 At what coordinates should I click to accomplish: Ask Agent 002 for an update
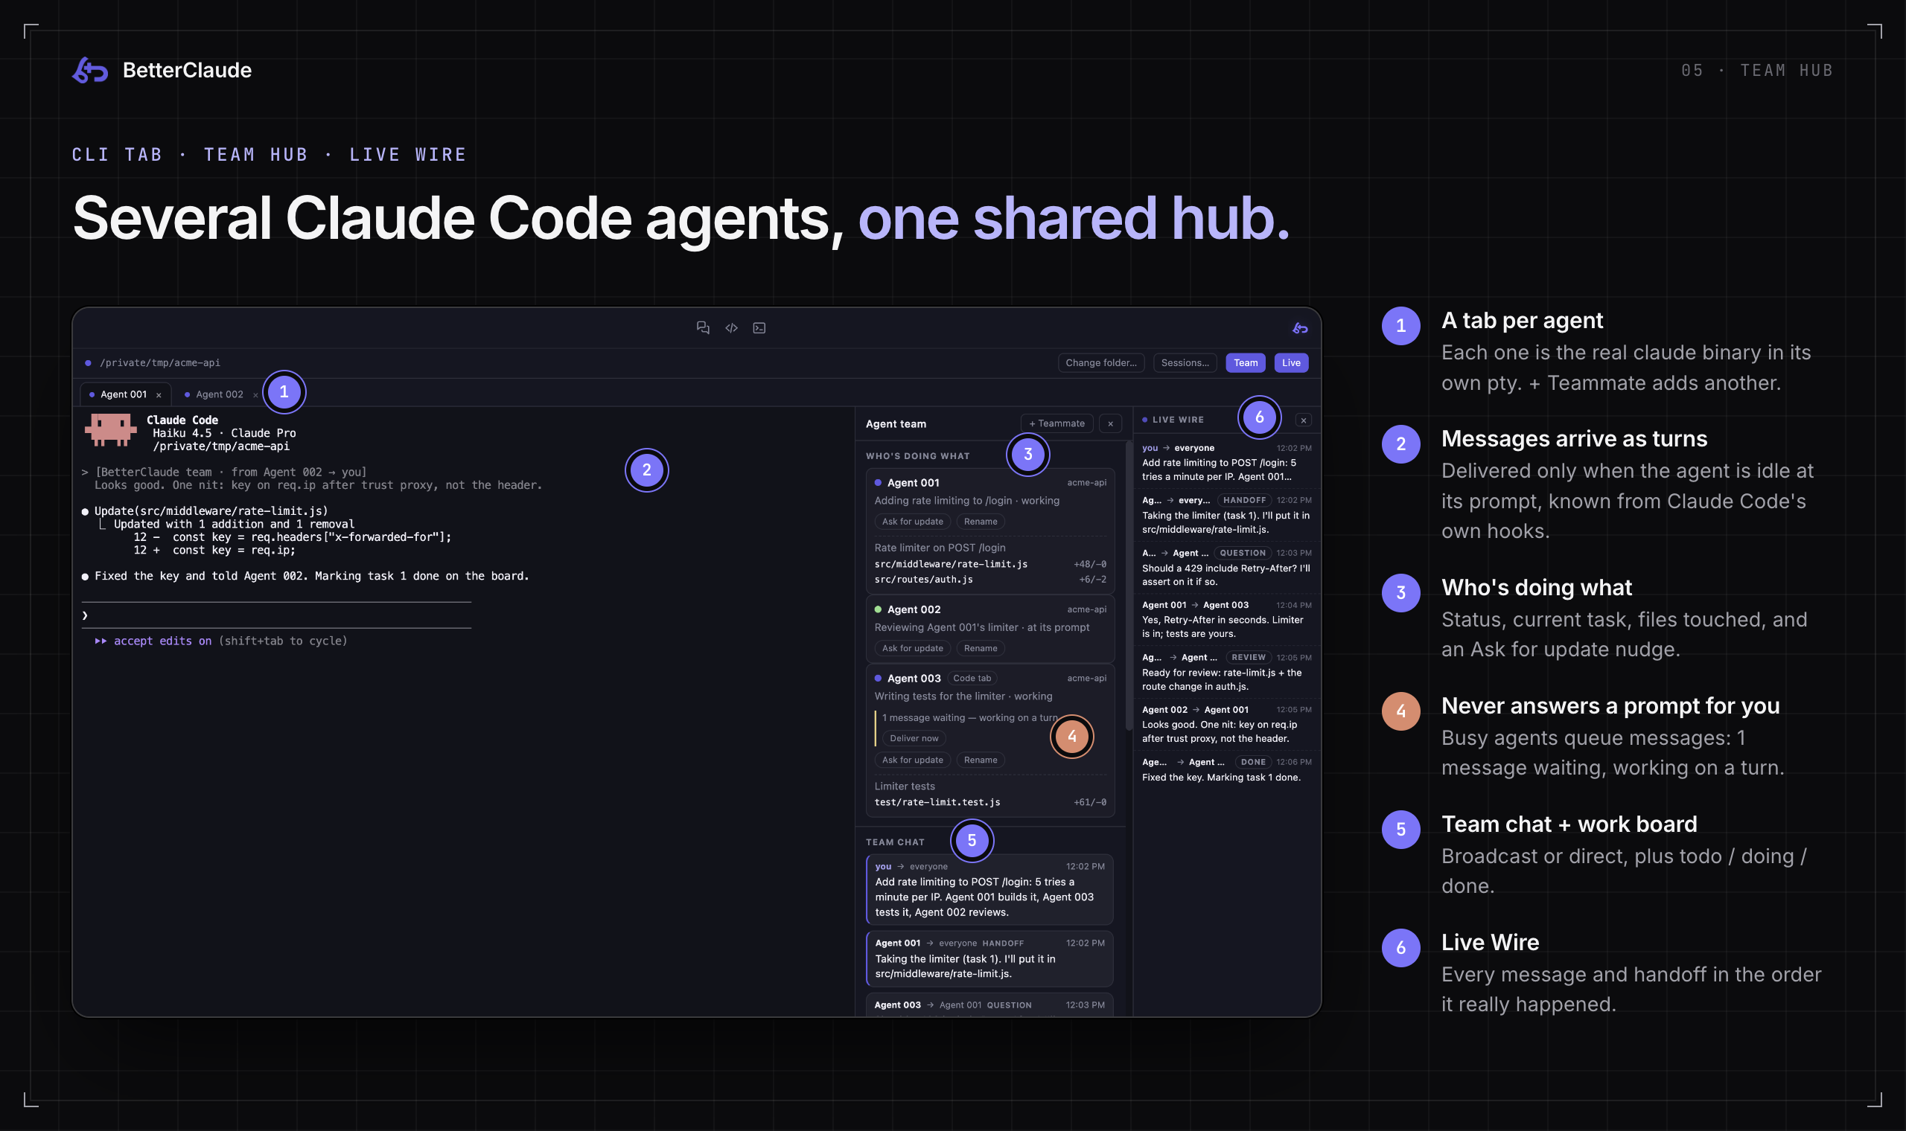[912, 649]
